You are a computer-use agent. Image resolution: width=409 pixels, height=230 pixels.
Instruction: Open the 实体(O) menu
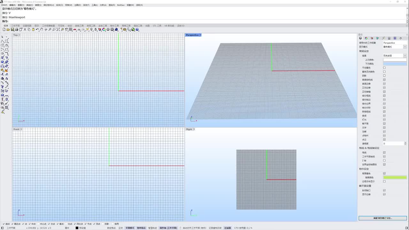click(59, 5)
